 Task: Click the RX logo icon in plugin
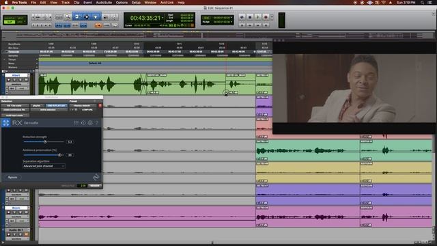tap(6, 123)
